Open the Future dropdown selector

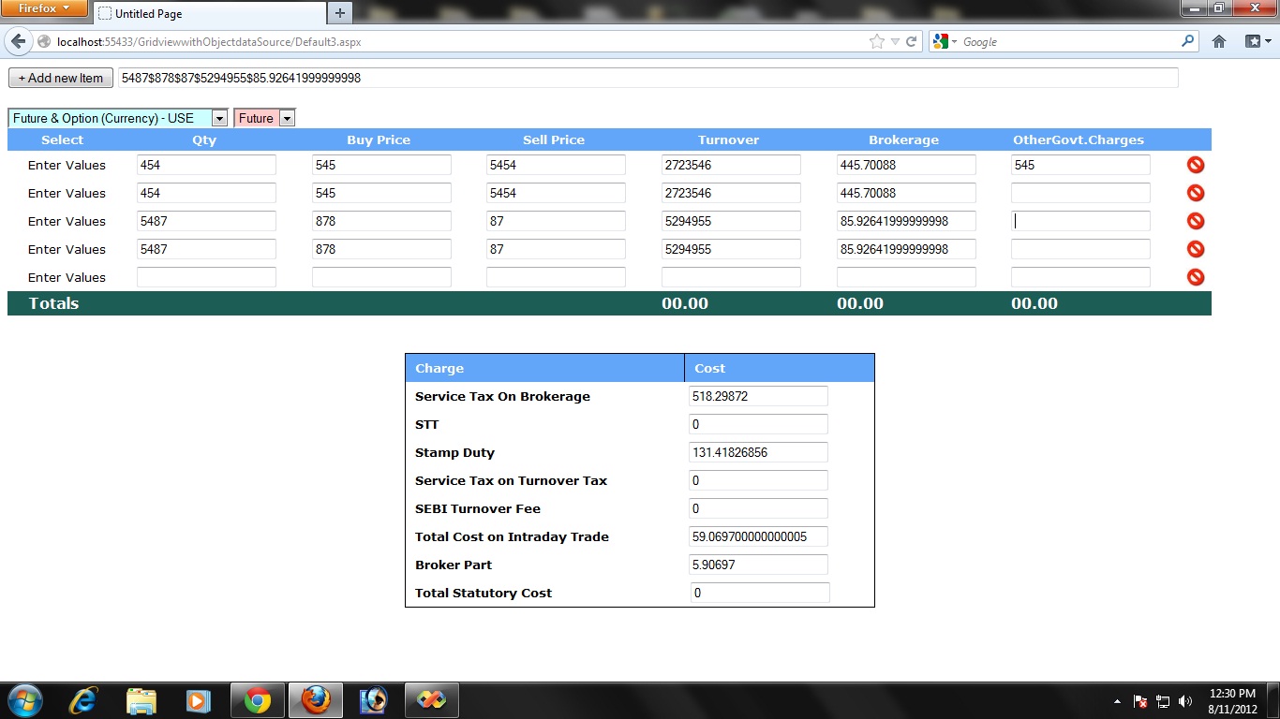tap(287, 118)
